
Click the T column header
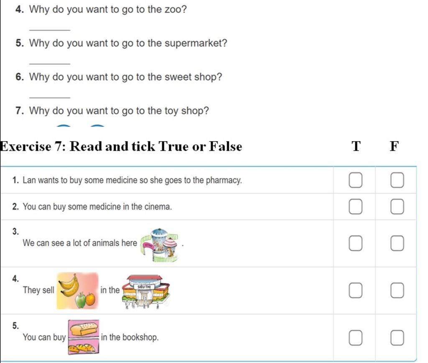pyautogui.click(x=356, y=146)
